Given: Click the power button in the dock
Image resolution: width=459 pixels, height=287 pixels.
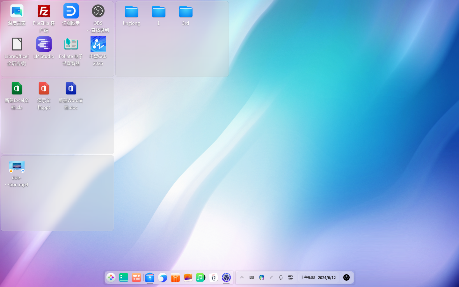Looking at the screenshot, I should pos(346,277).
